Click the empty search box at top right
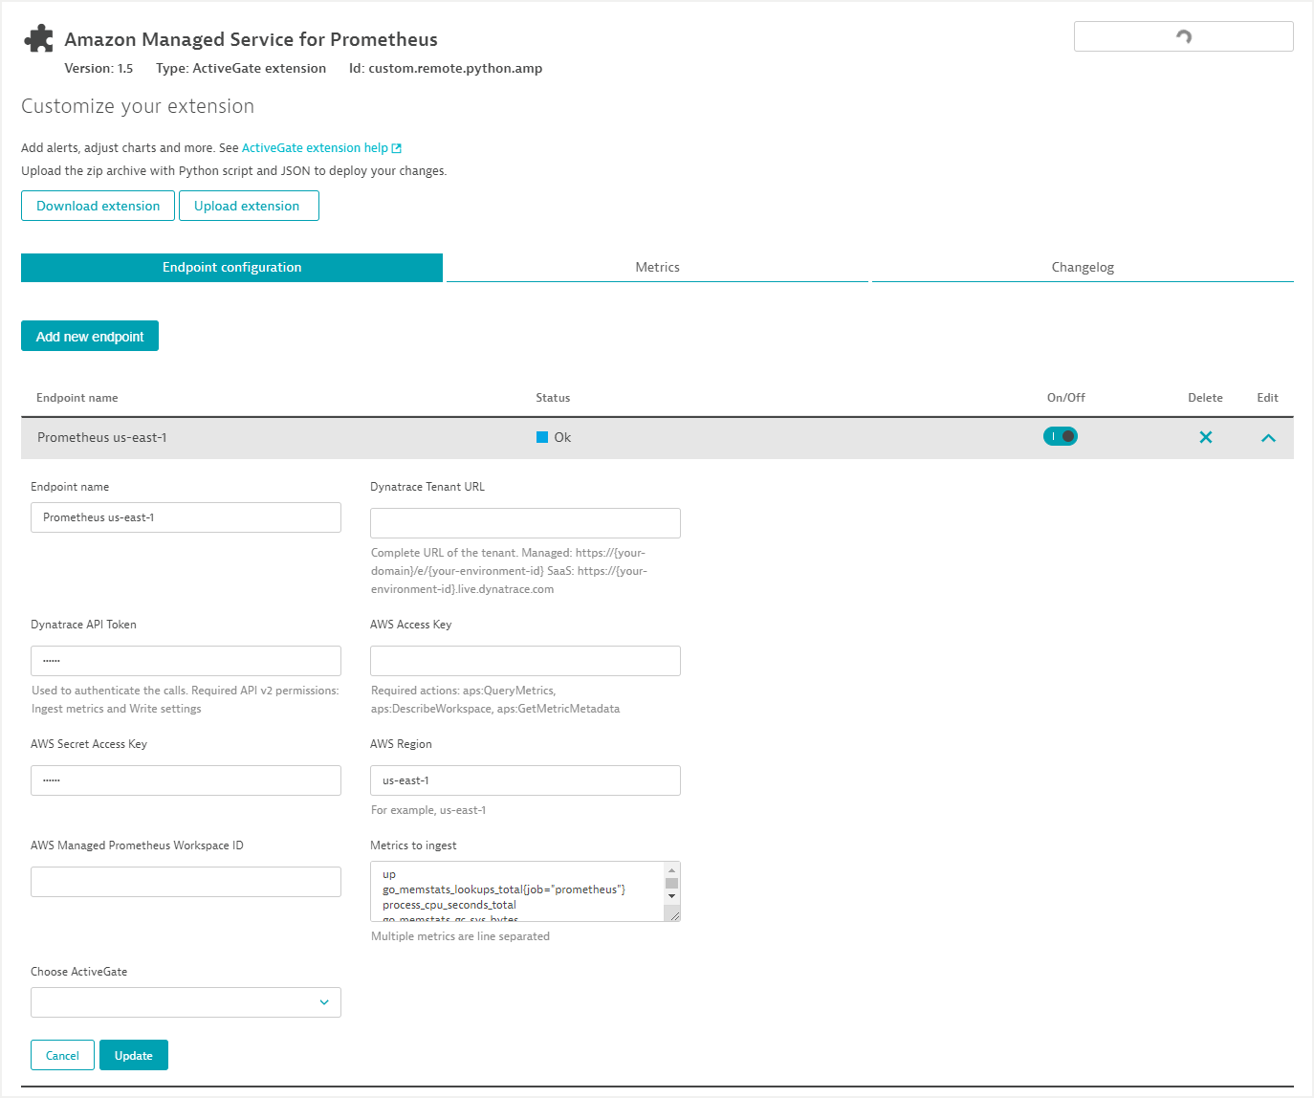Viewport: 1314px width, 1098px height. 1184,36
